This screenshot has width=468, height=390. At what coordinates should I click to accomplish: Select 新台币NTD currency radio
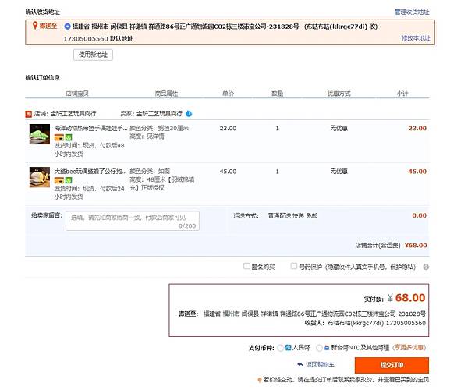tap(319, 348)
